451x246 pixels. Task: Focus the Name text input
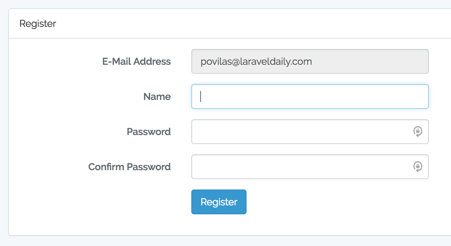pyautogui.click(x=310, y=96)
